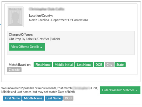Click the Obt Prop By False Pr charge text
The image size is (142, 107).
coord(34,39)
